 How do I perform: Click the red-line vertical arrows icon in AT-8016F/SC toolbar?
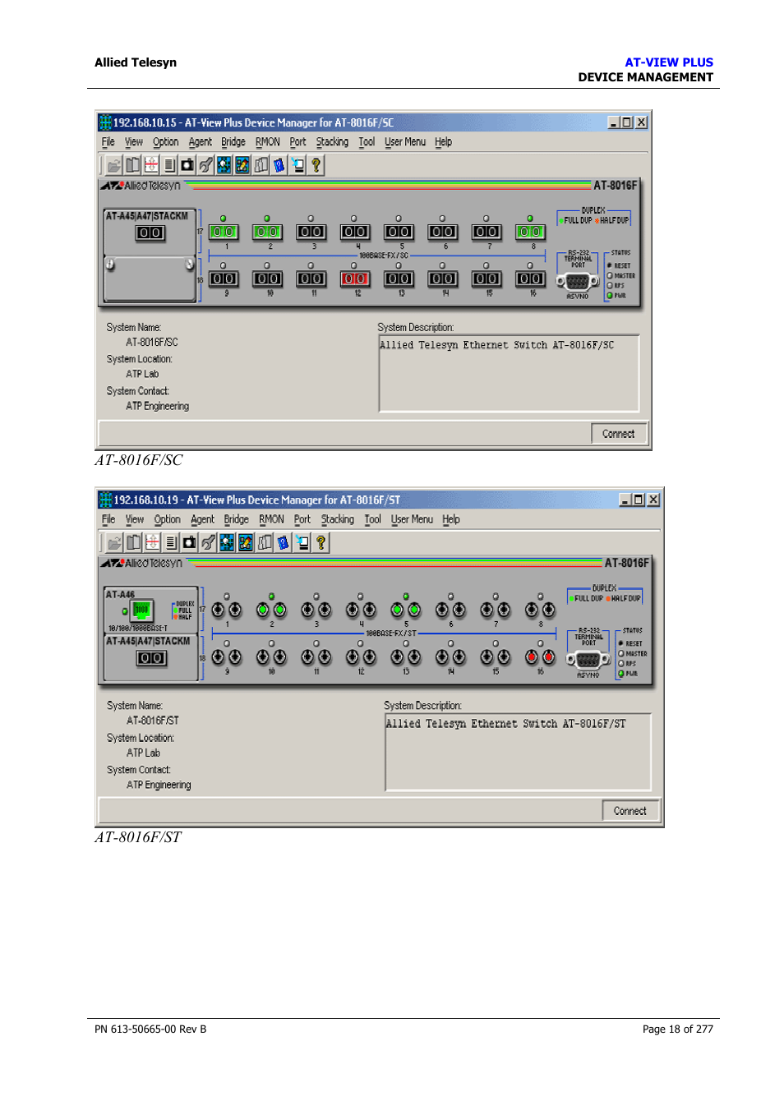point(151,165)
